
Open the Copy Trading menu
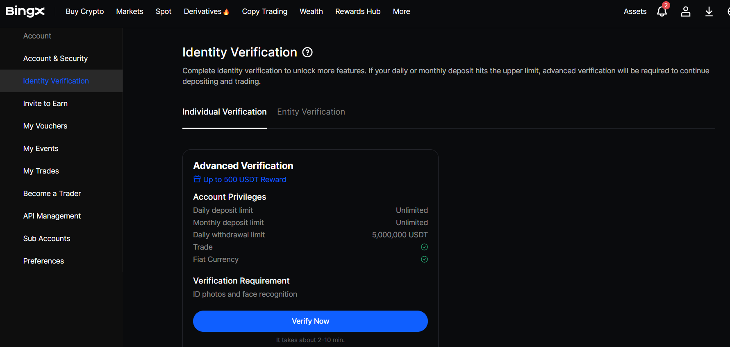coord(265,11)
